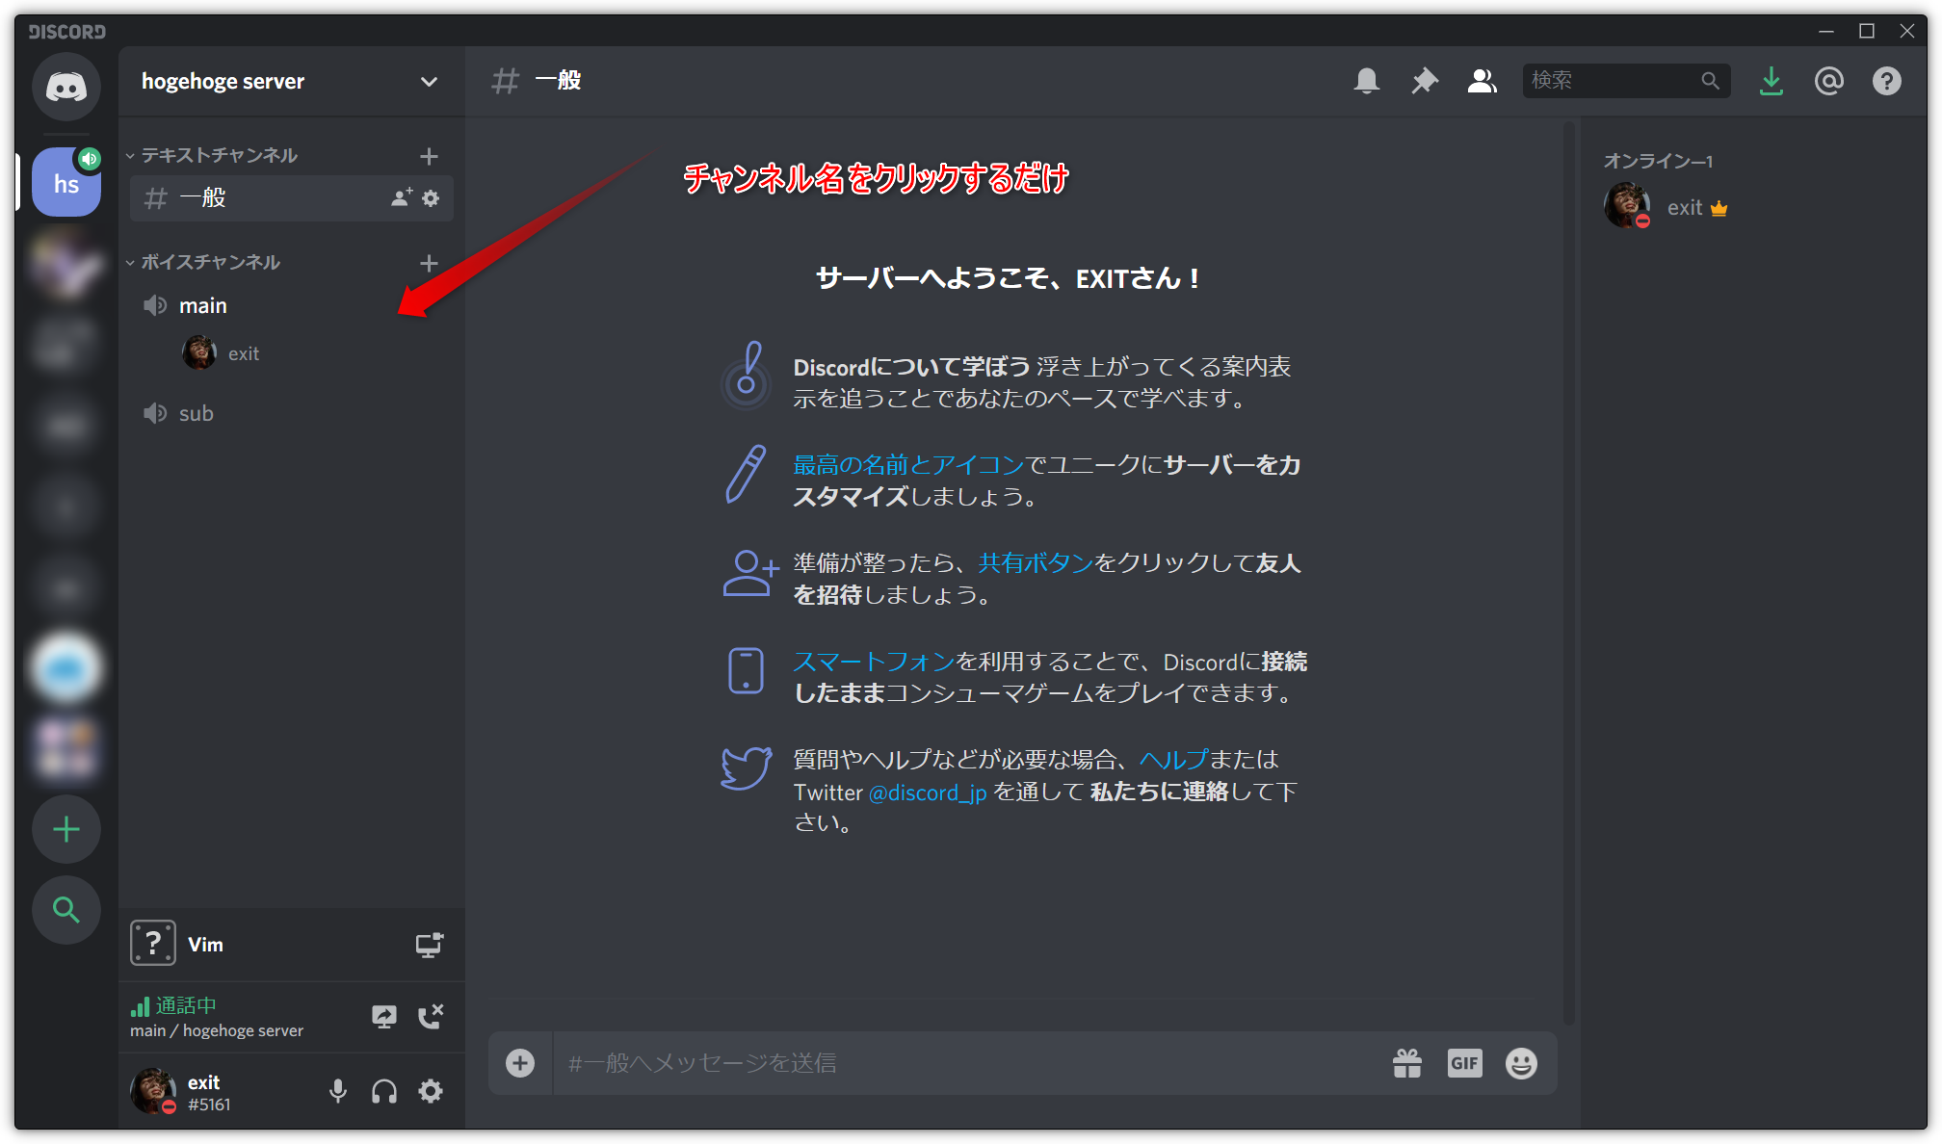Click the light blue round server icon
This screenshot has height=1144, width=1942.
tap(66, 667)
